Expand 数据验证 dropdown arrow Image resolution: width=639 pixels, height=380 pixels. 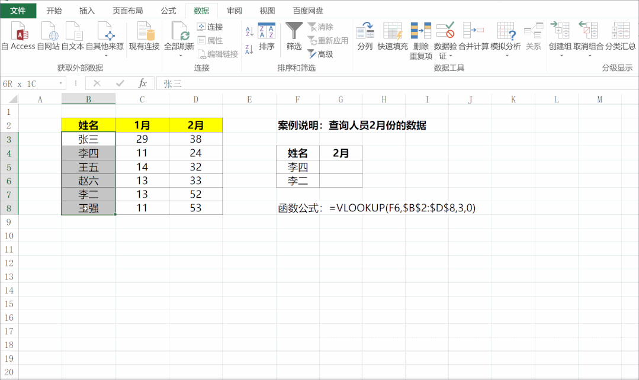pyautogui.click(x=451, y=56)
